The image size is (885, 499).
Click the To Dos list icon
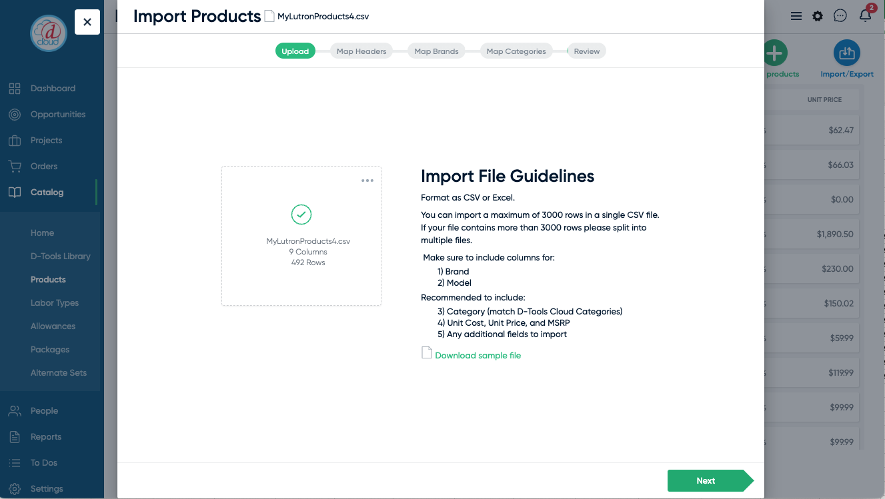click(15, 462)
